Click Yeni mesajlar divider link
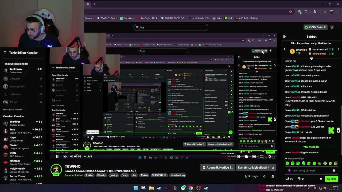Screen dimensions: 342x192 (x=311, y=147)
